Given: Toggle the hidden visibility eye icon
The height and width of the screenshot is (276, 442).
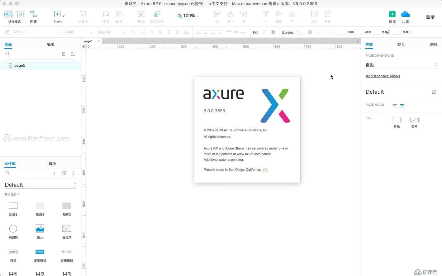Looking at the screenshot, I should [411, 32].
